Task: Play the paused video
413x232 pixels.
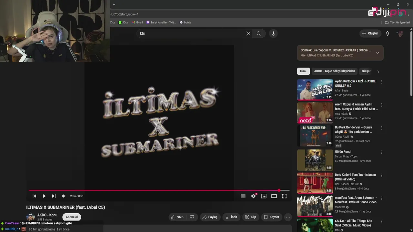Action: coord(44,196)
